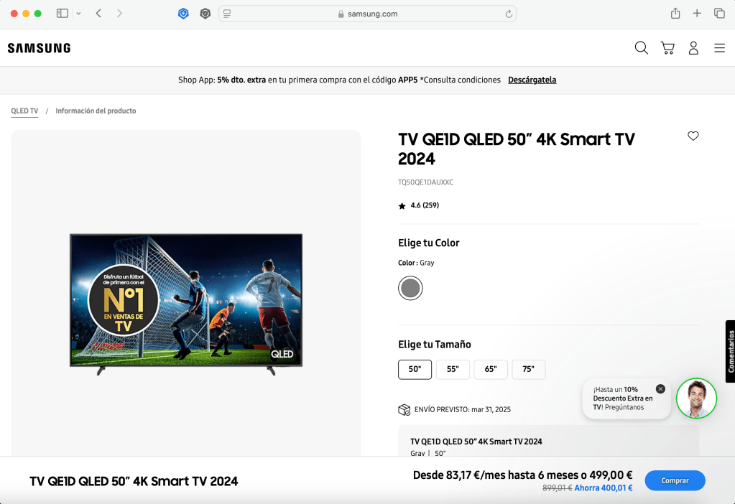Open a new Safari tab

coord(697,14)
